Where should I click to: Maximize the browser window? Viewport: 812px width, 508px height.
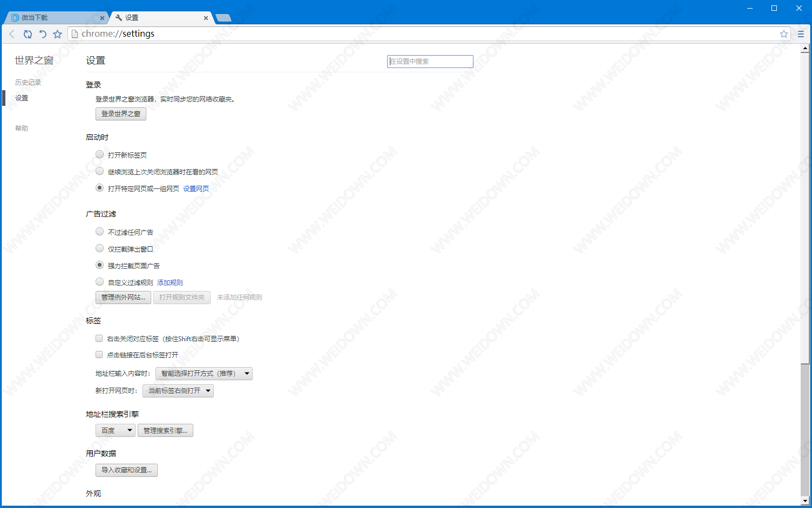[774, 8]
